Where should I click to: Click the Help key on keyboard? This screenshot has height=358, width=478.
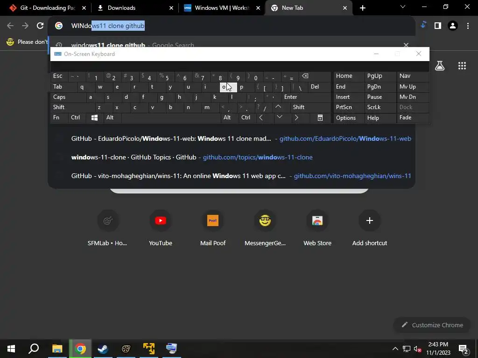pos(380,118)
